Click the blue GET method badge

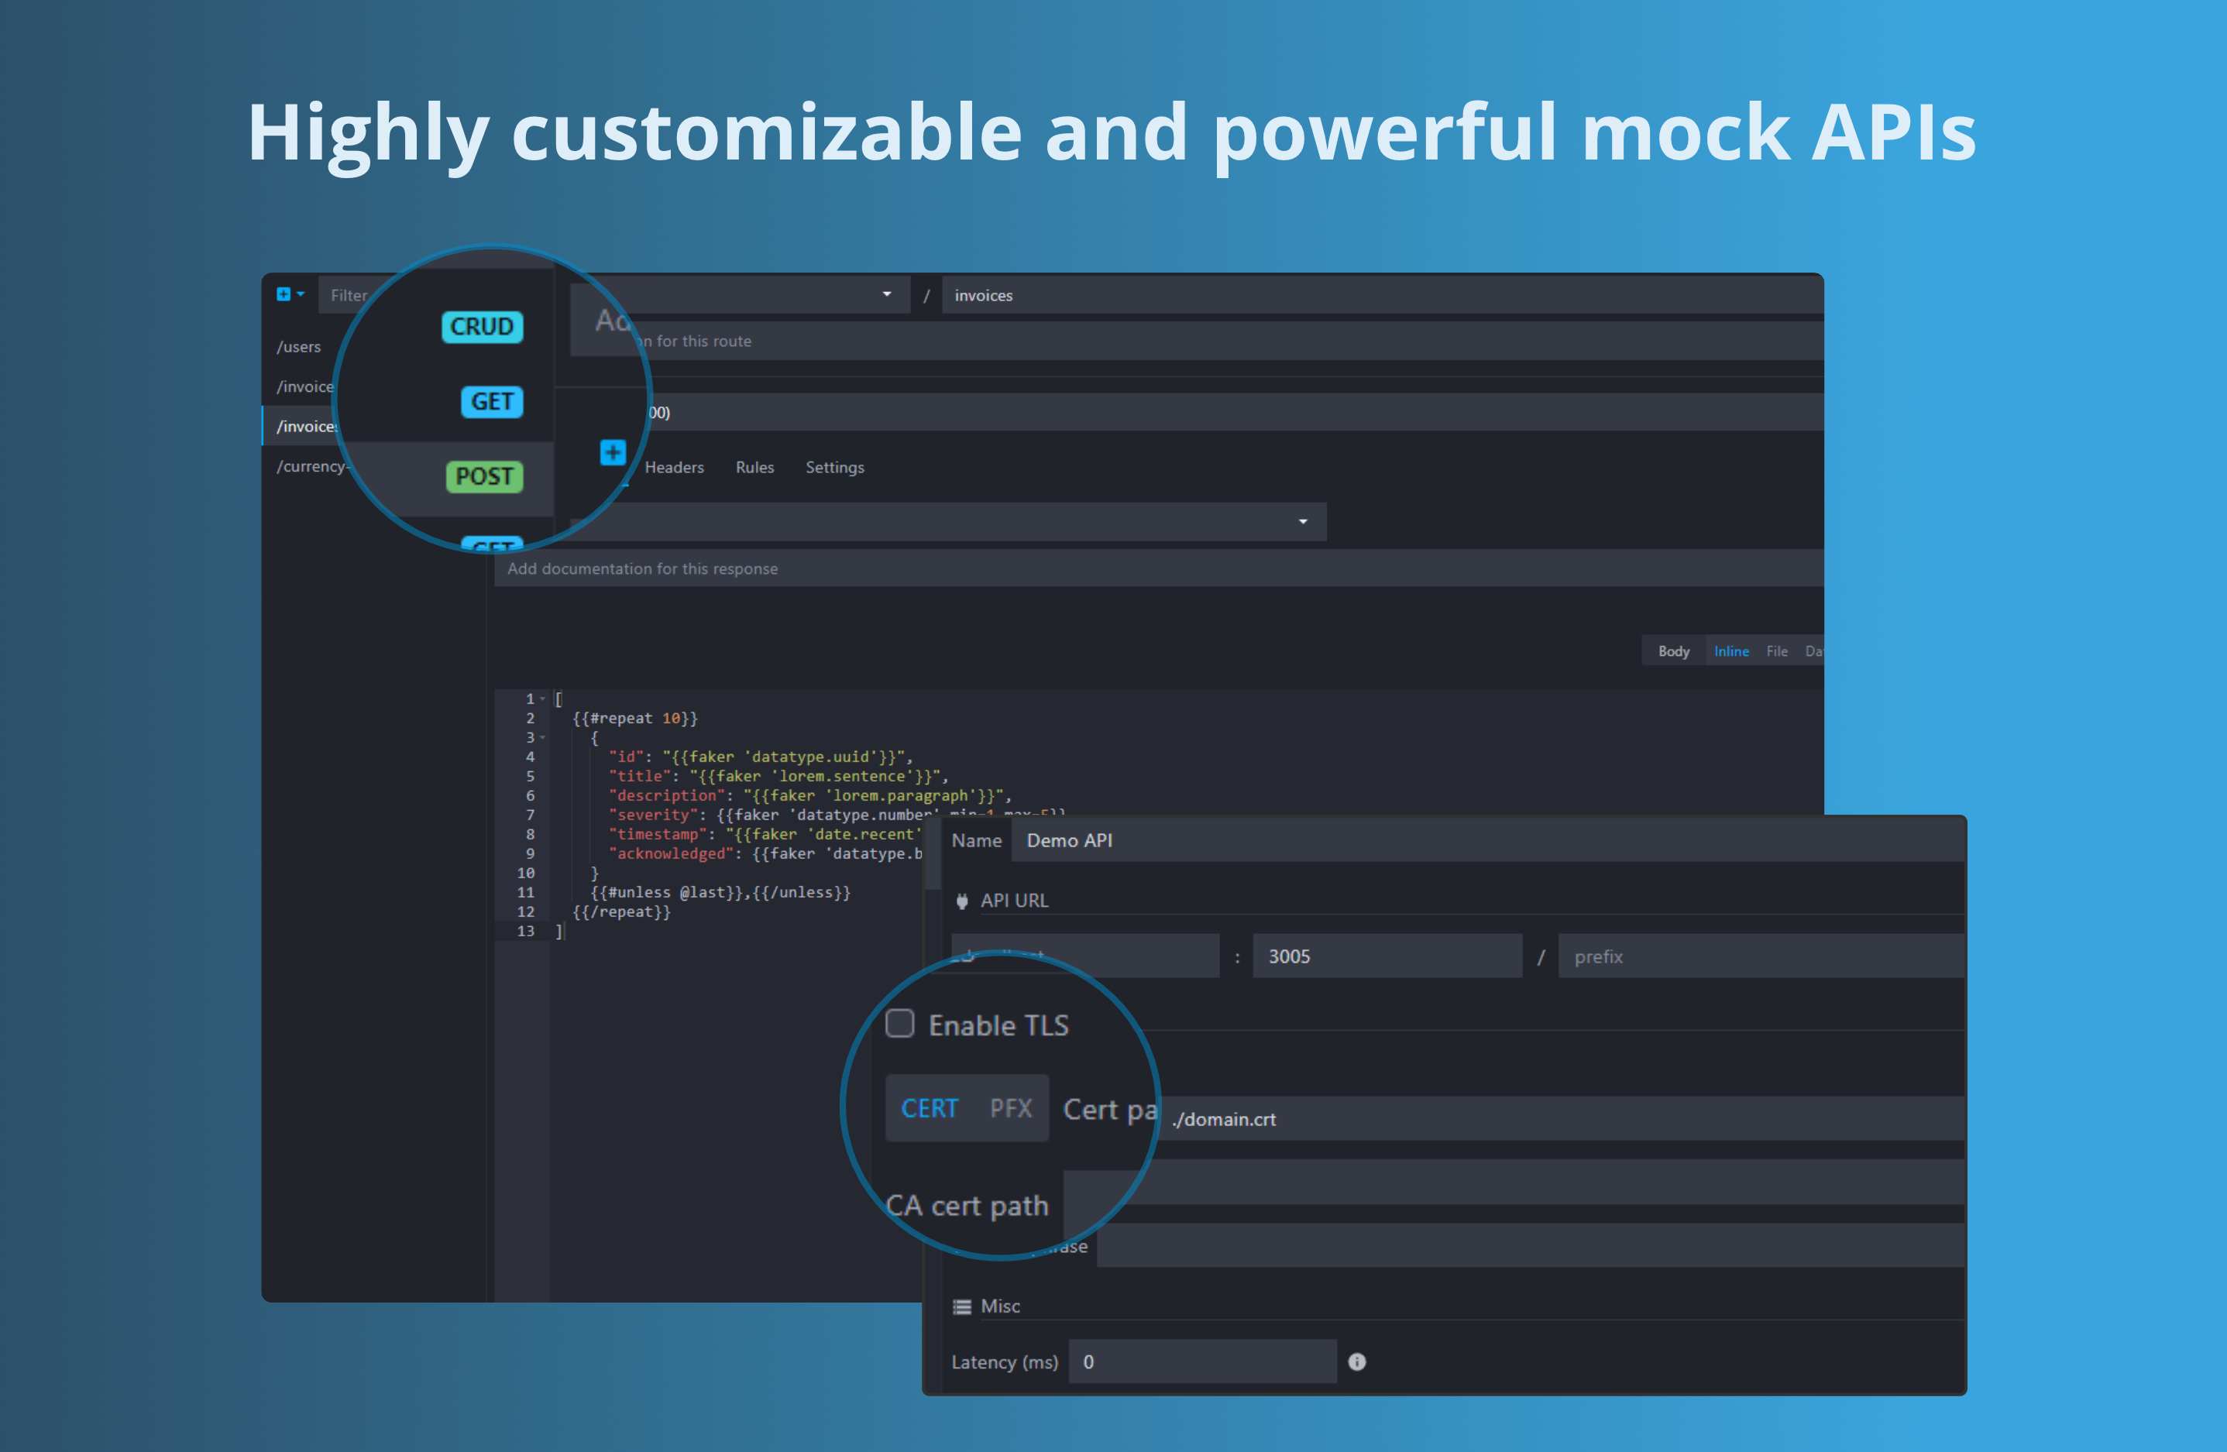click(x=491, y=401)
